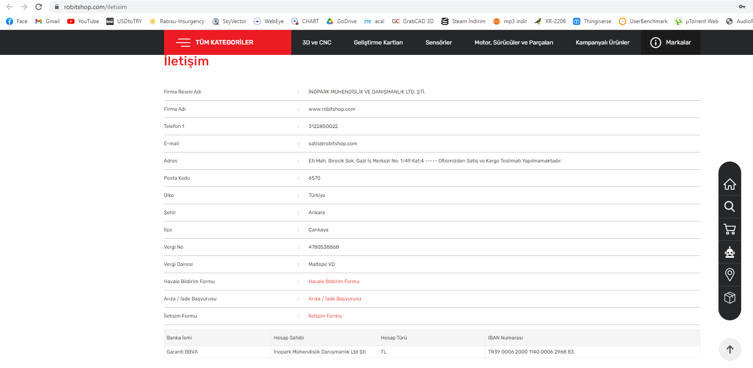This screenshot has height=368, width=753.
Task: Click the home icon in the right sidebar
Action: (729, 184)
